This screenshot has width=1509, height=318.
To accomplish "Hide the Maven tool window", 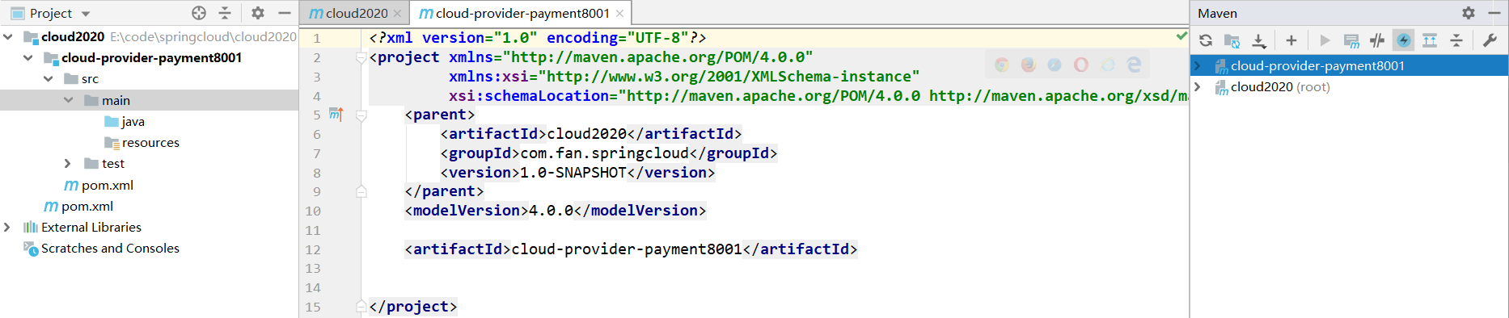I will [1494, 13].
